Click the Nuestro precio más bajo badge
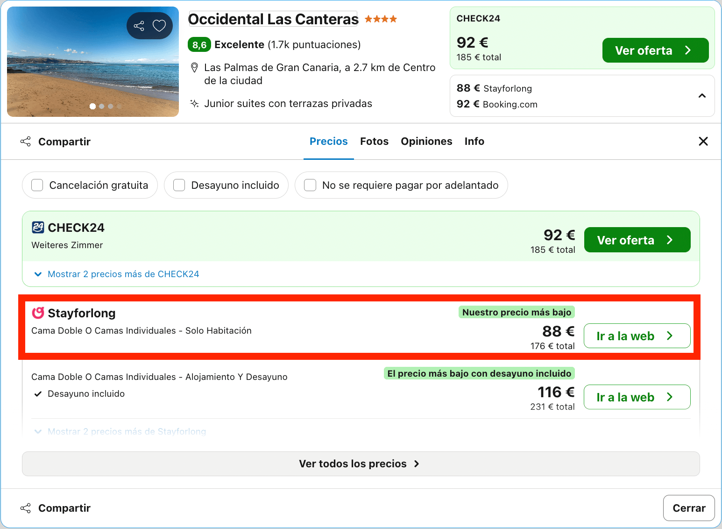 517,312
